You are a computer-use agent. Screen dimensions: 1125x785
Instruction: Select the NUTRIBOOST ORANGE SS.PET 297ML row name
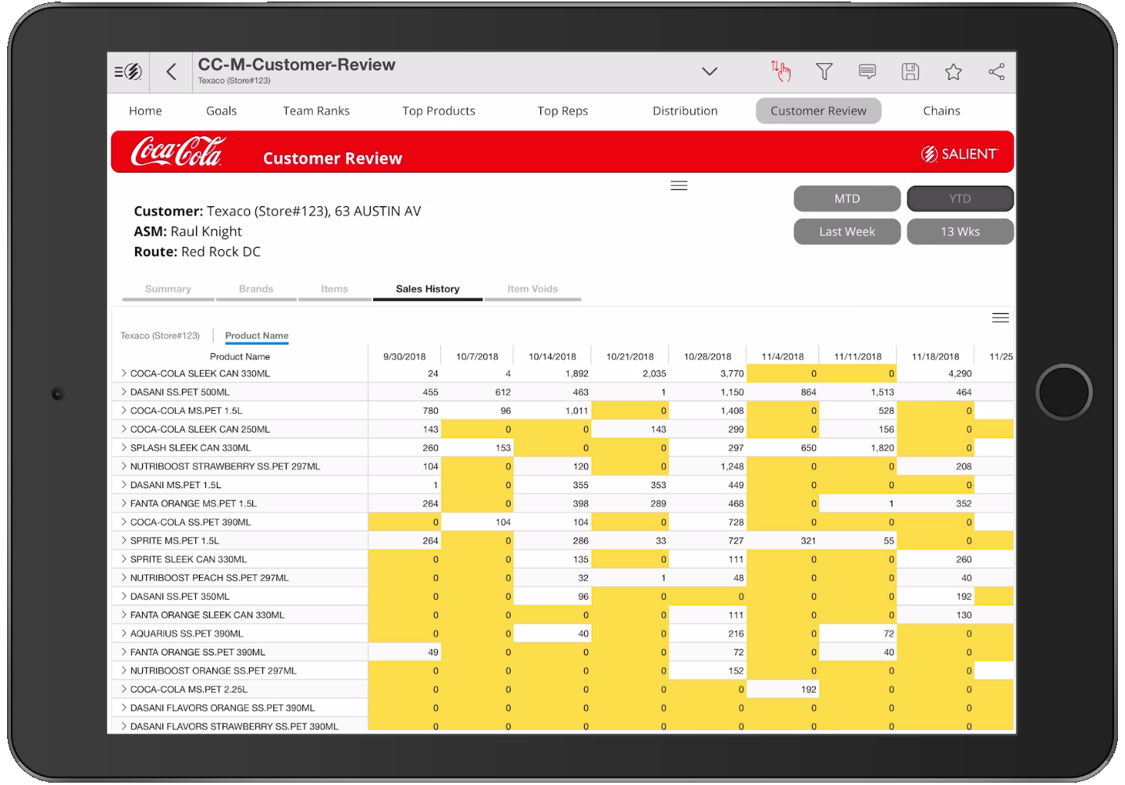[x=213, y=671]
